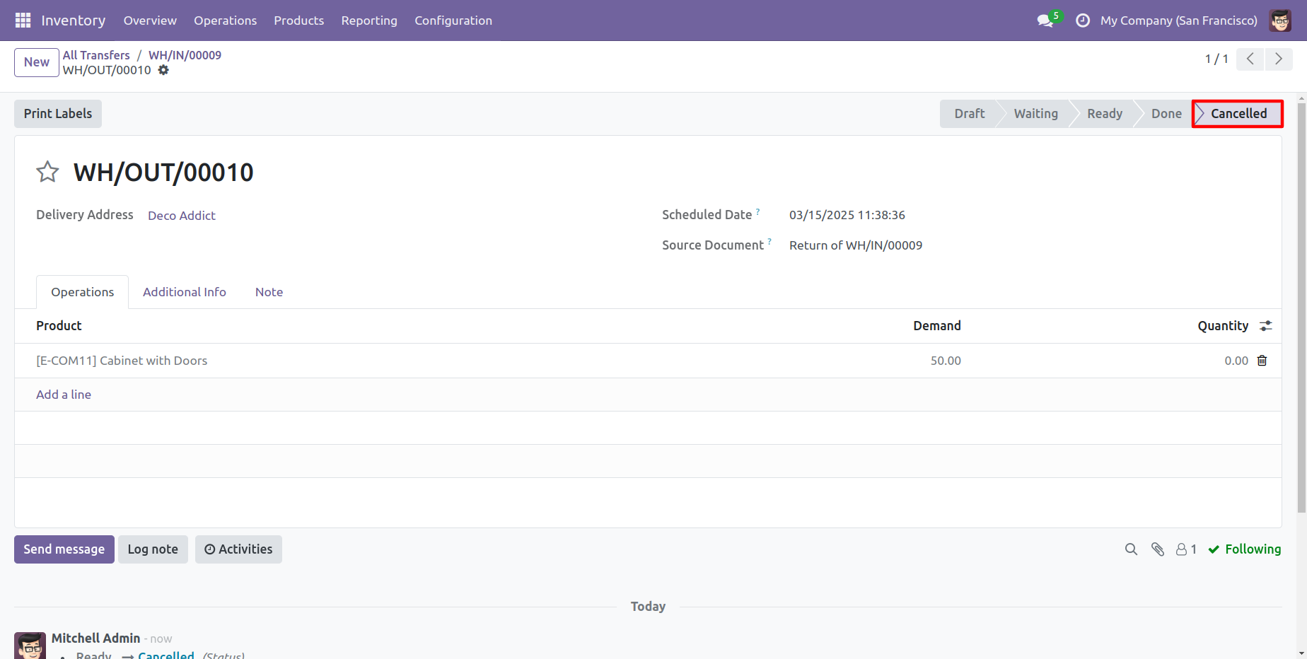Viewport: 1307px width, 659px height.
Task: Search messages in the chatter
Action: [x=1131, y=549]
